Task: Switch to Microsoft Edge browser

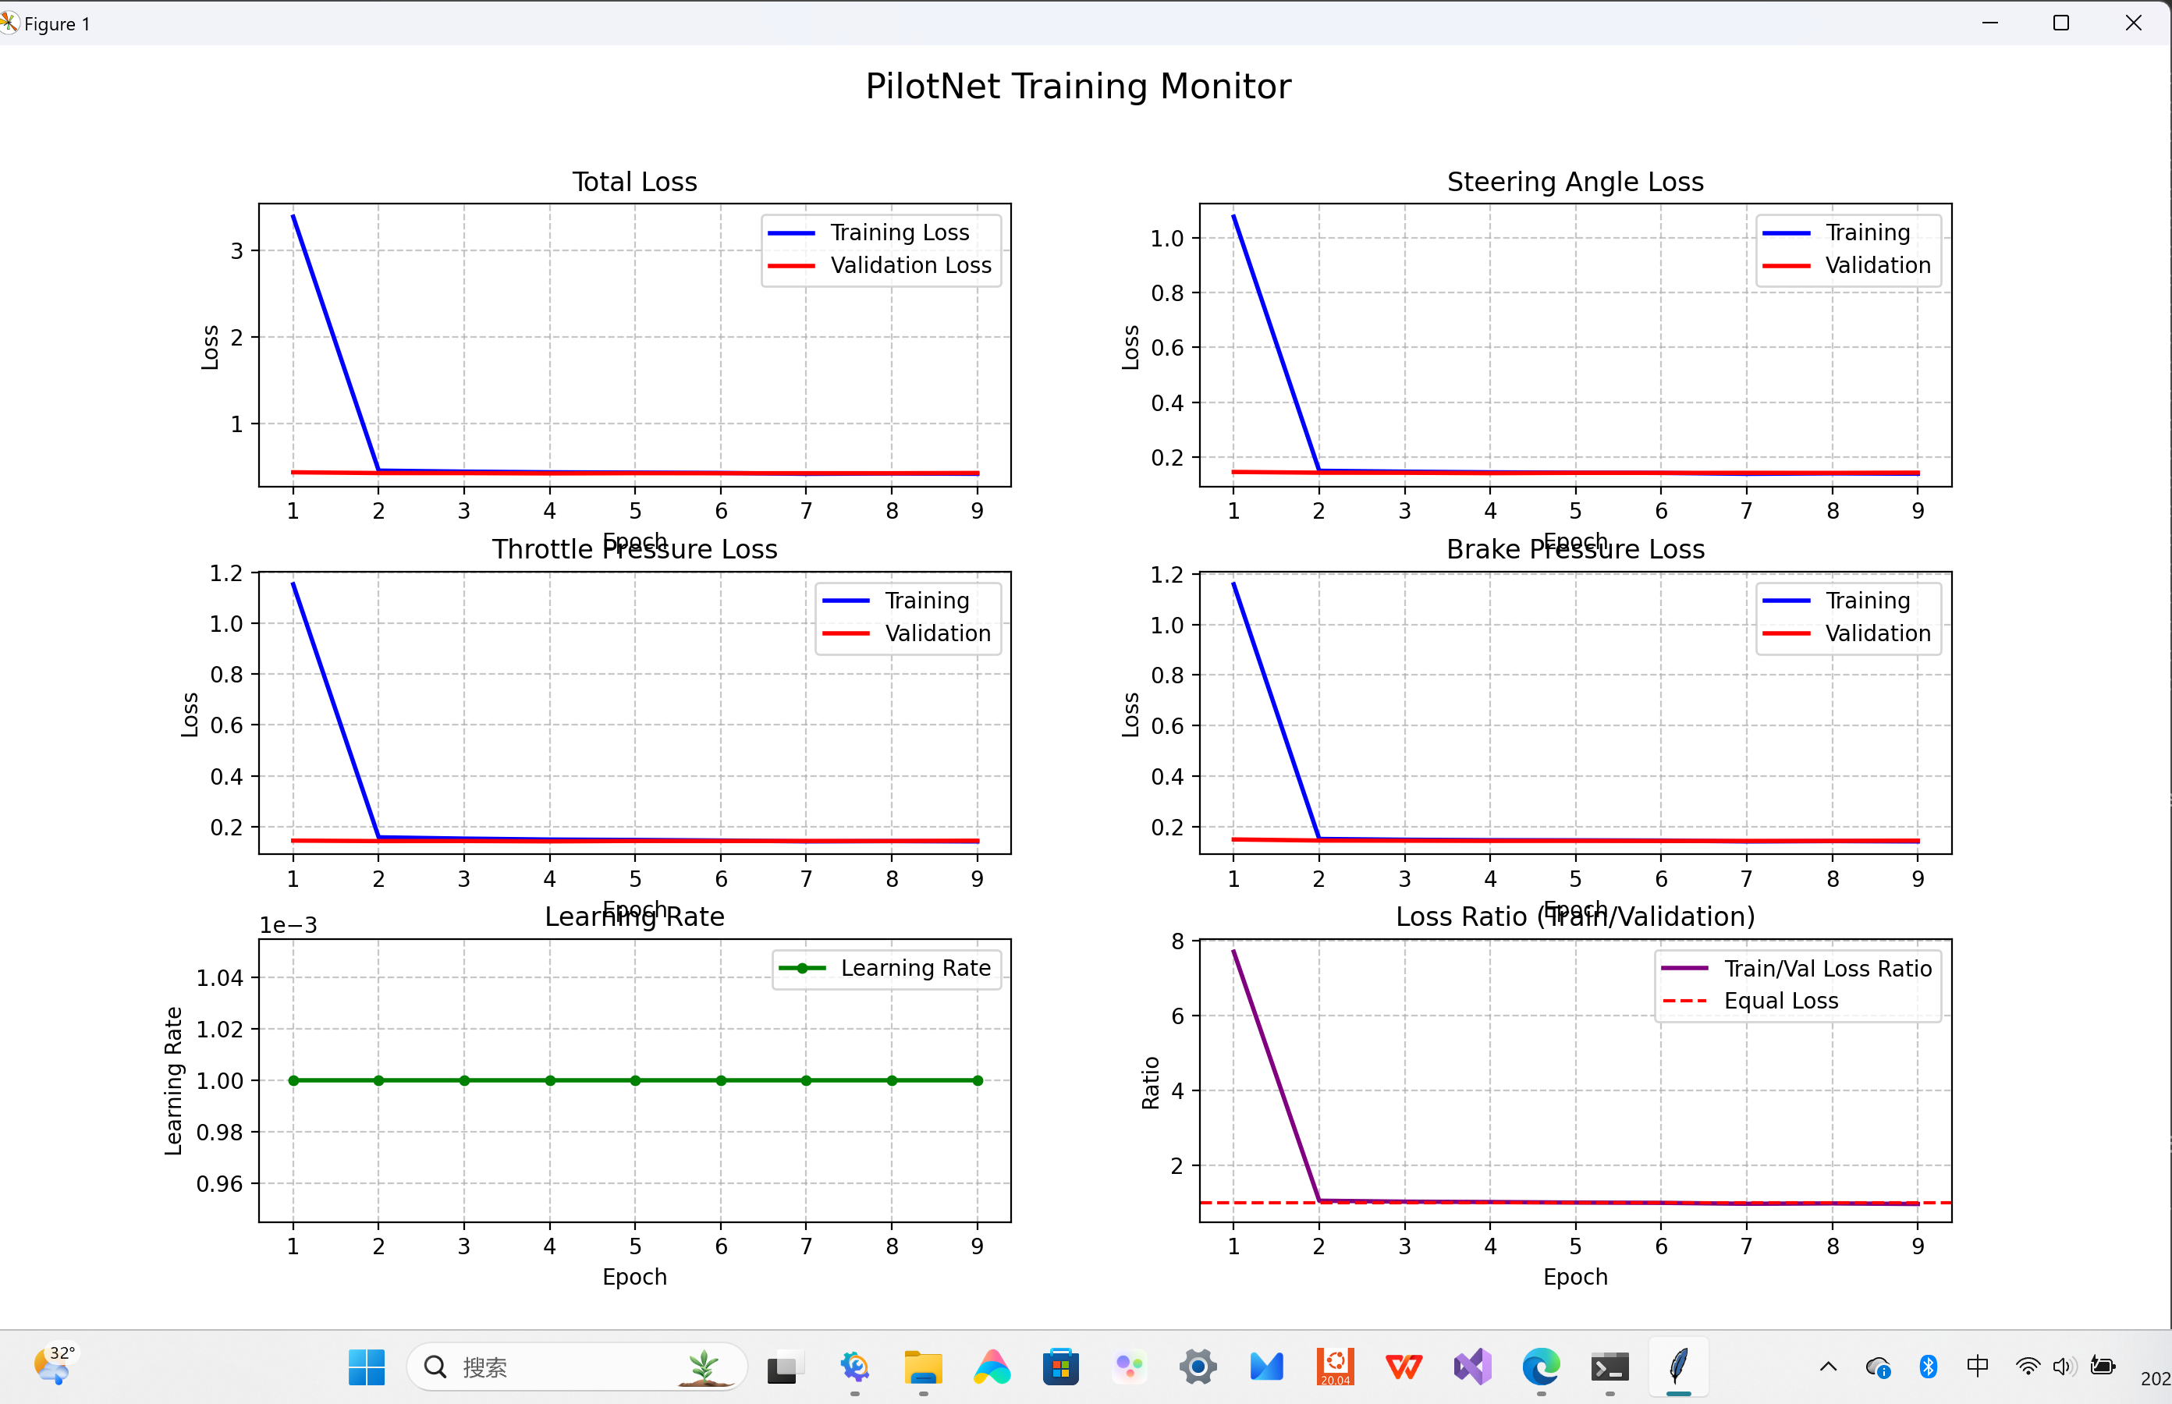Action: click(x=1541, y=1367)
